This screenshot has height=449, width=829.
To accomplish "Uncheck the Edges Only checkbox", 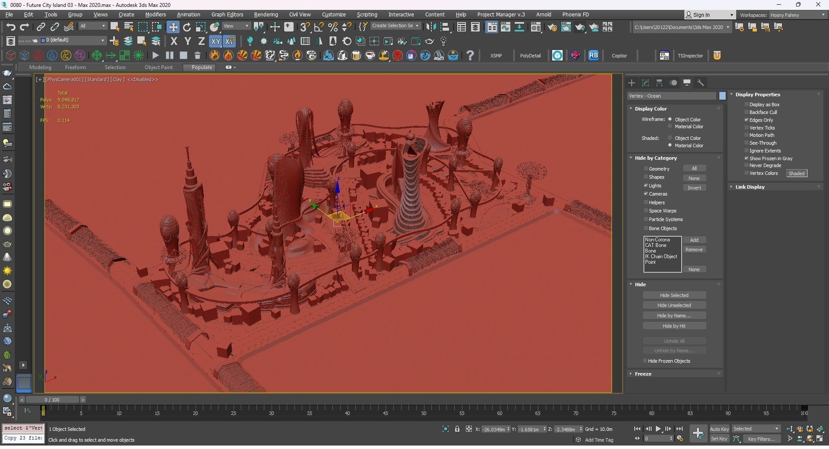I will tap(747, 120).
